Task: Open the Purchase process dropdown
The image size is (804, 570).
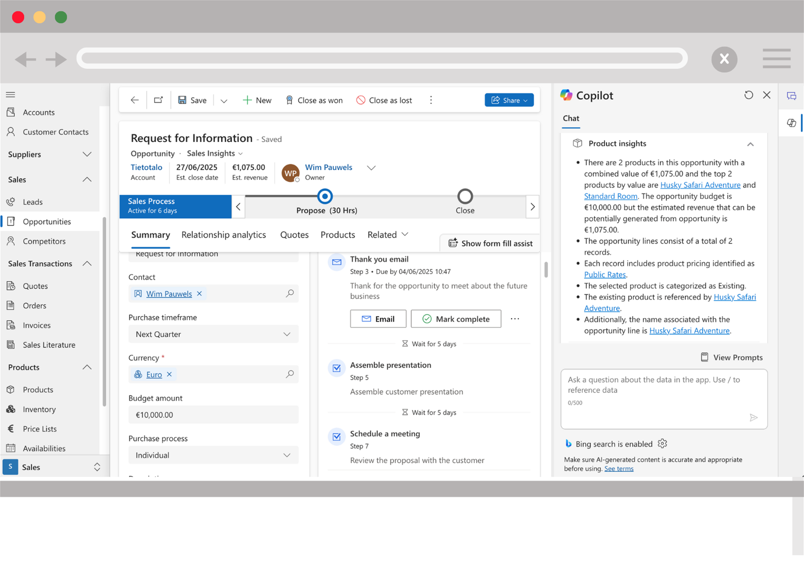Action: (213, 455)
